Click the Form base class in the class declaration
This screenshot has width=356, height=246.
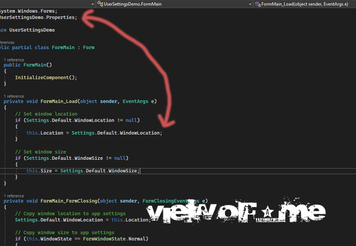pyautogui.click(x=88, y=47)
